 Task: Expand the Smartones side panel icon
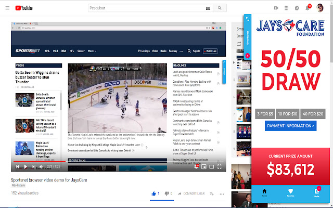[248, 19]
